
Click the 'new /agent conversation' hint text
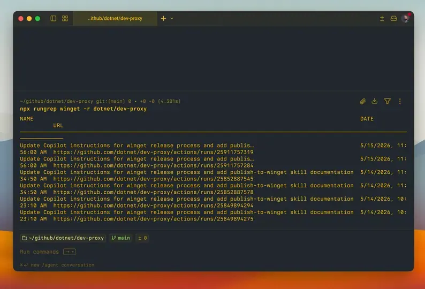(x=62, y=265)
